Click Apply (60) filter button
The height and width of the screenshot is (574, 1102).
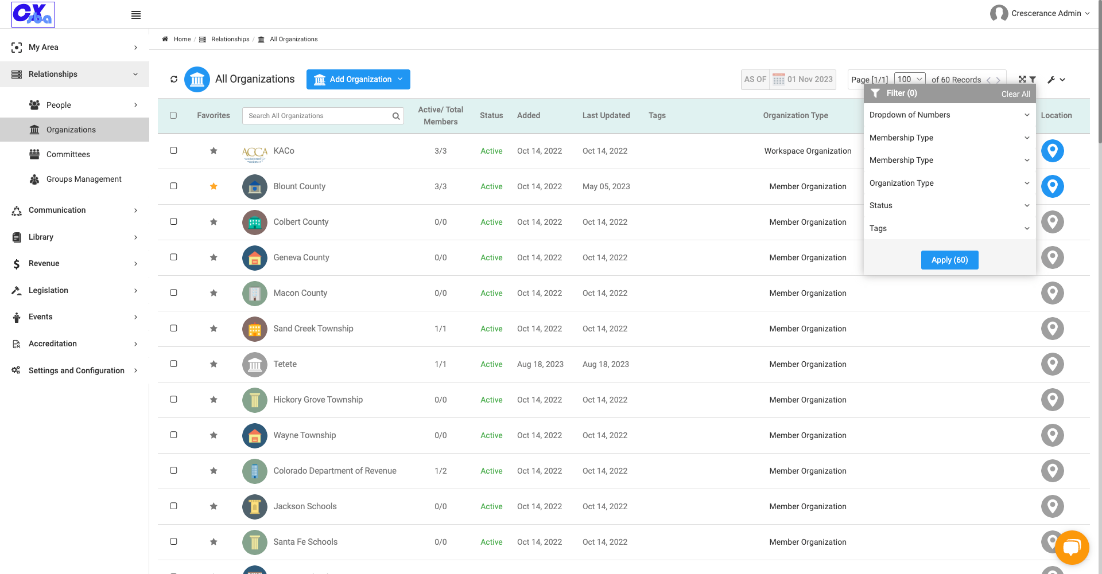coord(949,260)
